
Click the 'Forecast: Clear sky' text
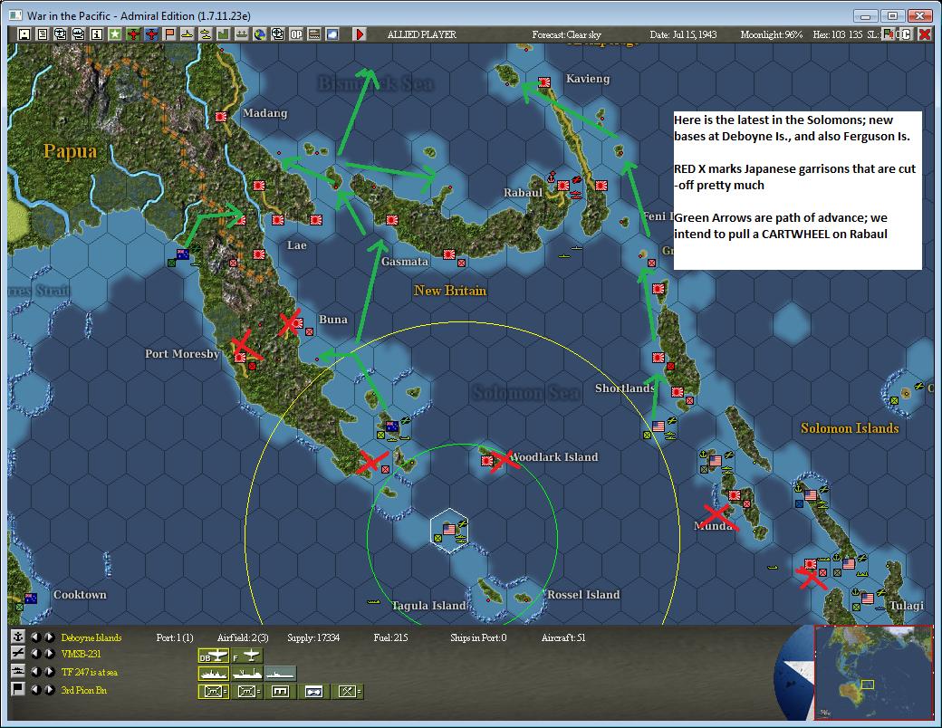[566, 34]
